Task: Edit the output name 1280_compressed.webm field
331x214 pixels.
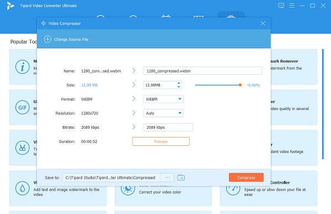Action: point(202,71)
